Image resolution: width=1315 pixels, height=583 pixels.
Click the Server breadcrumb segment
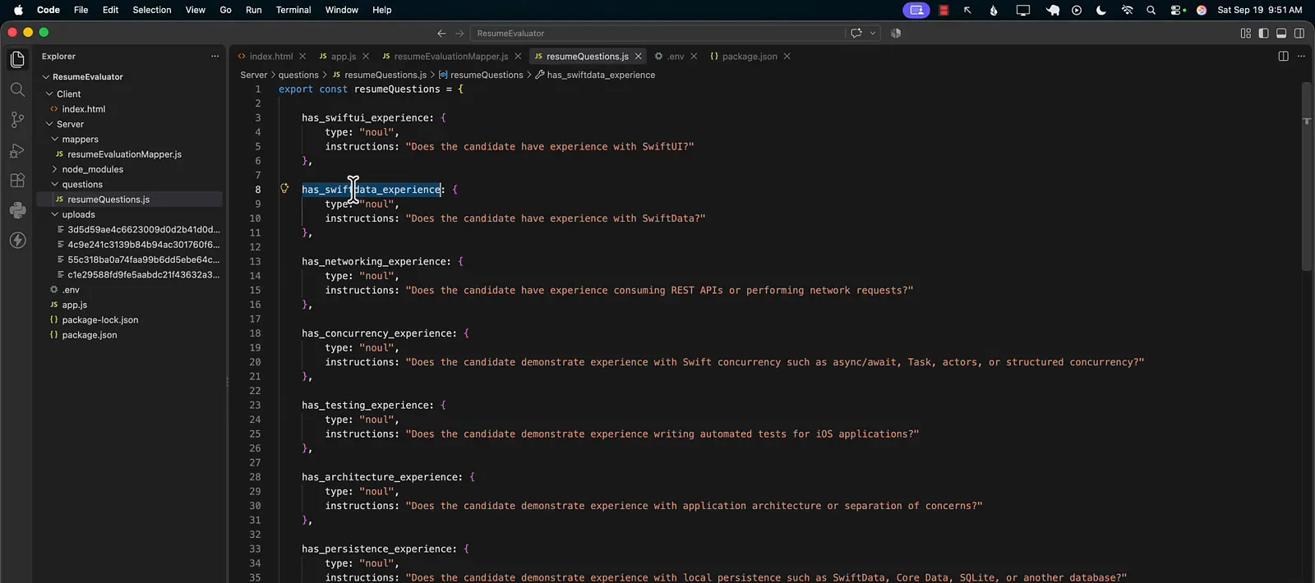click(x=253, y=75)
